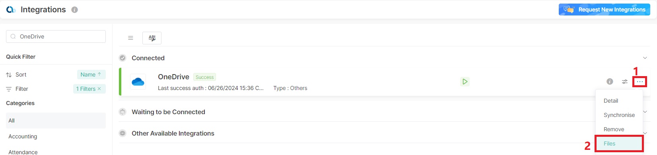Choose Synchronise from the dropdown menu
The image size is (657, 155).
[619, 115]
